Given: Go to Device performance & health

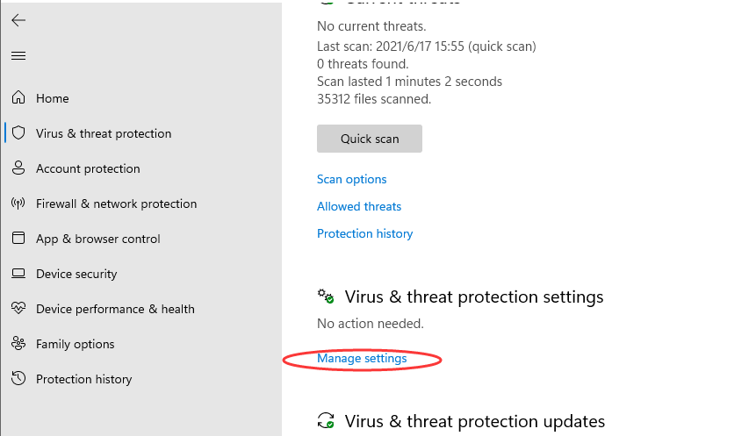Looking at the screenshot, I should (115, 309).
